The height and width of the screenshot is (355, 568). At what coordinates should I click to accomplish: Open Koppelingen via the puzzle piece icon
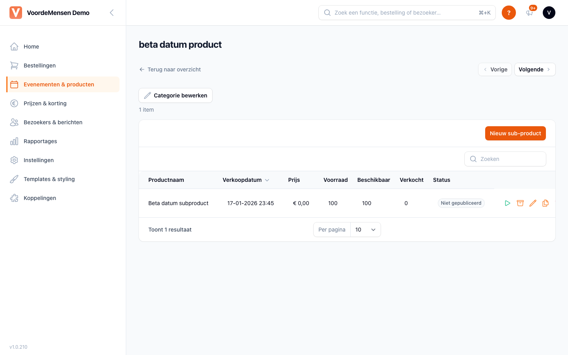coord(14,198)
